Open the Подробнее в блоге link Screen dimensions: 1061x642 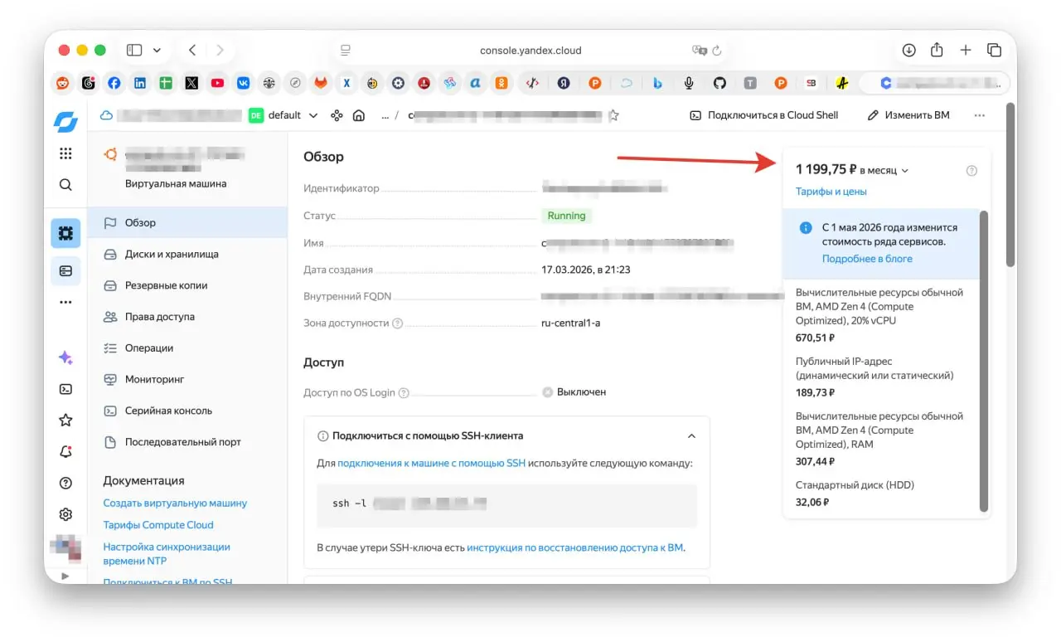[867, 259]
